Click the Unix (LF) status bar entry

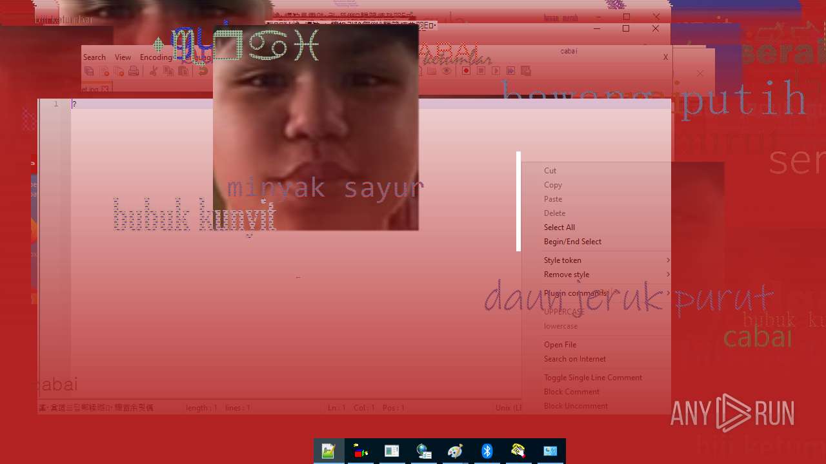click(x=509, y=408)
